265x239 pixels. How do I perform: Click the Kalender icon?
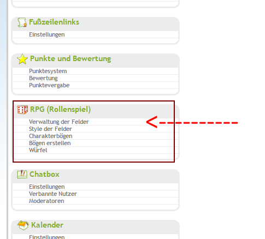tap(23, 225)
